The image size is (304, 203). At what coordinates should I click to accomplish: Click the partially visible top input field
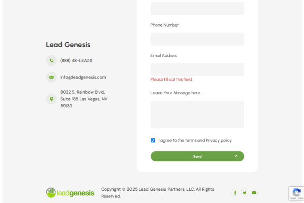click(x=197, y=8)
